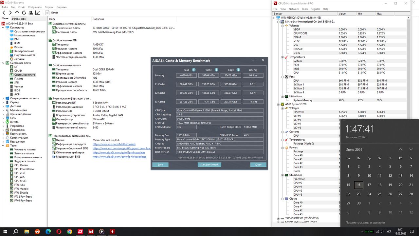Select Чипсет in the AIDA64 tree
Screen dimensions: 419x236
(19, 87)
